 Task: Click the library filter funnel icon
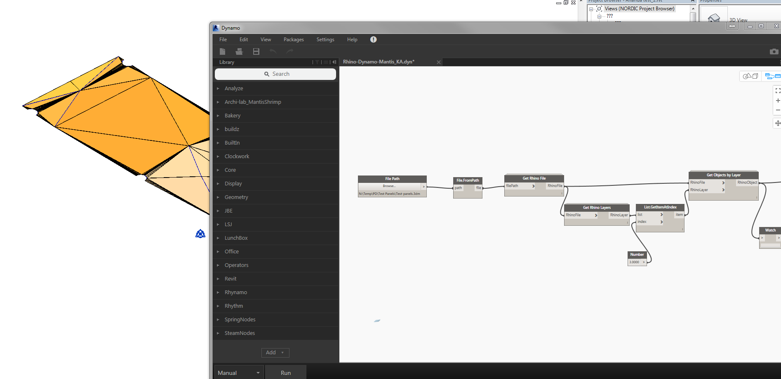(x=317, y=62)
